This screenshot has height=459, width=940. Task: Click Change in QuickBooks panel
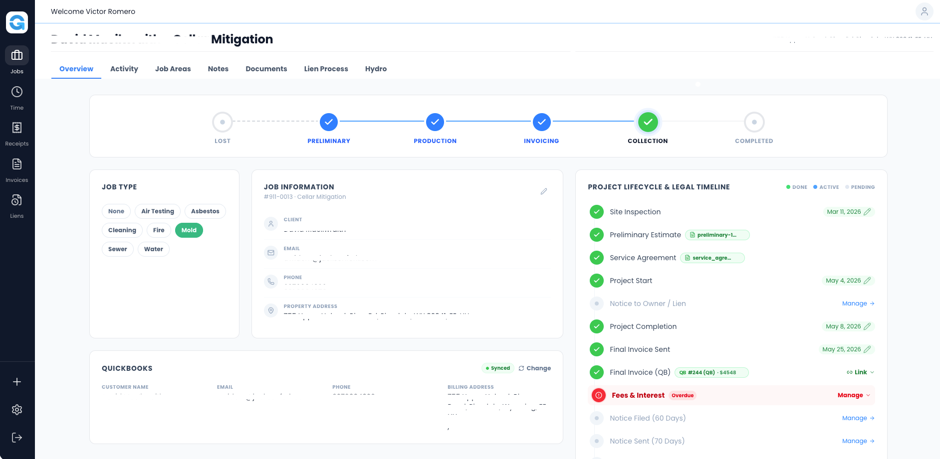pyautogui.click(x=534, y=368)
